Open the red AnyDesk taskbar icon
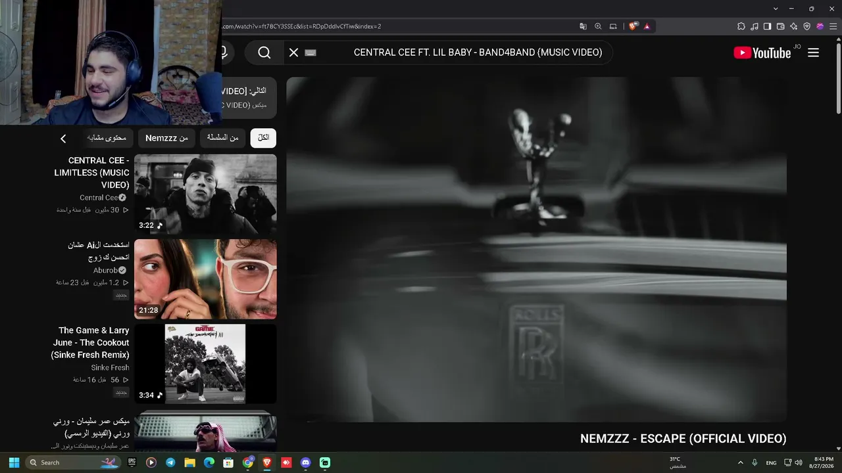 286,462
